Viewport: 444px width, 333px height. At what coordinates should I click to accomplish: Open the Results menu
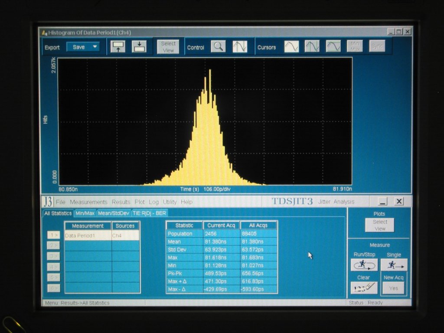121,202
